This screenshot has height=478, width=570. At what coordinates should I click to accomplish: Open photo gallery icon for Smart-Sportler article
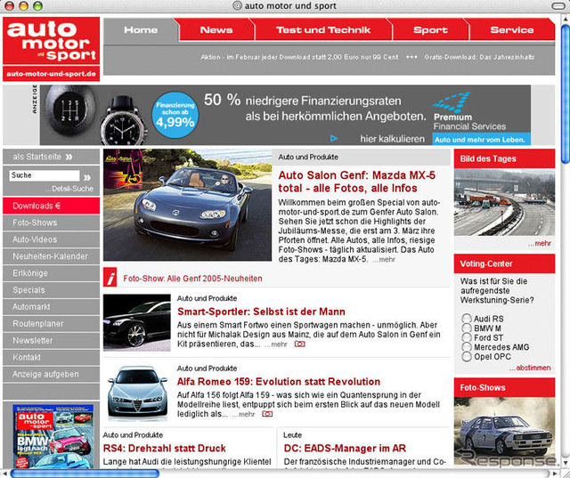tap(299, 344)
